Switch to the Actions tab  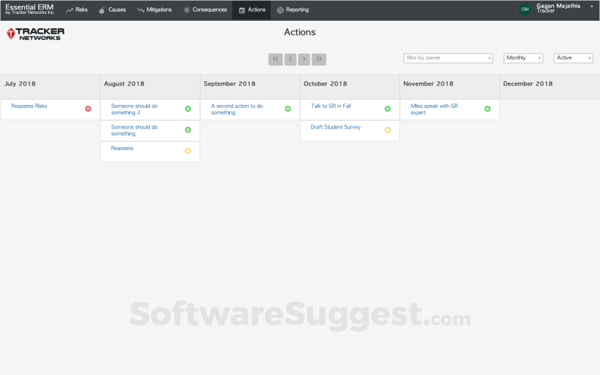[x=252, y=10]
